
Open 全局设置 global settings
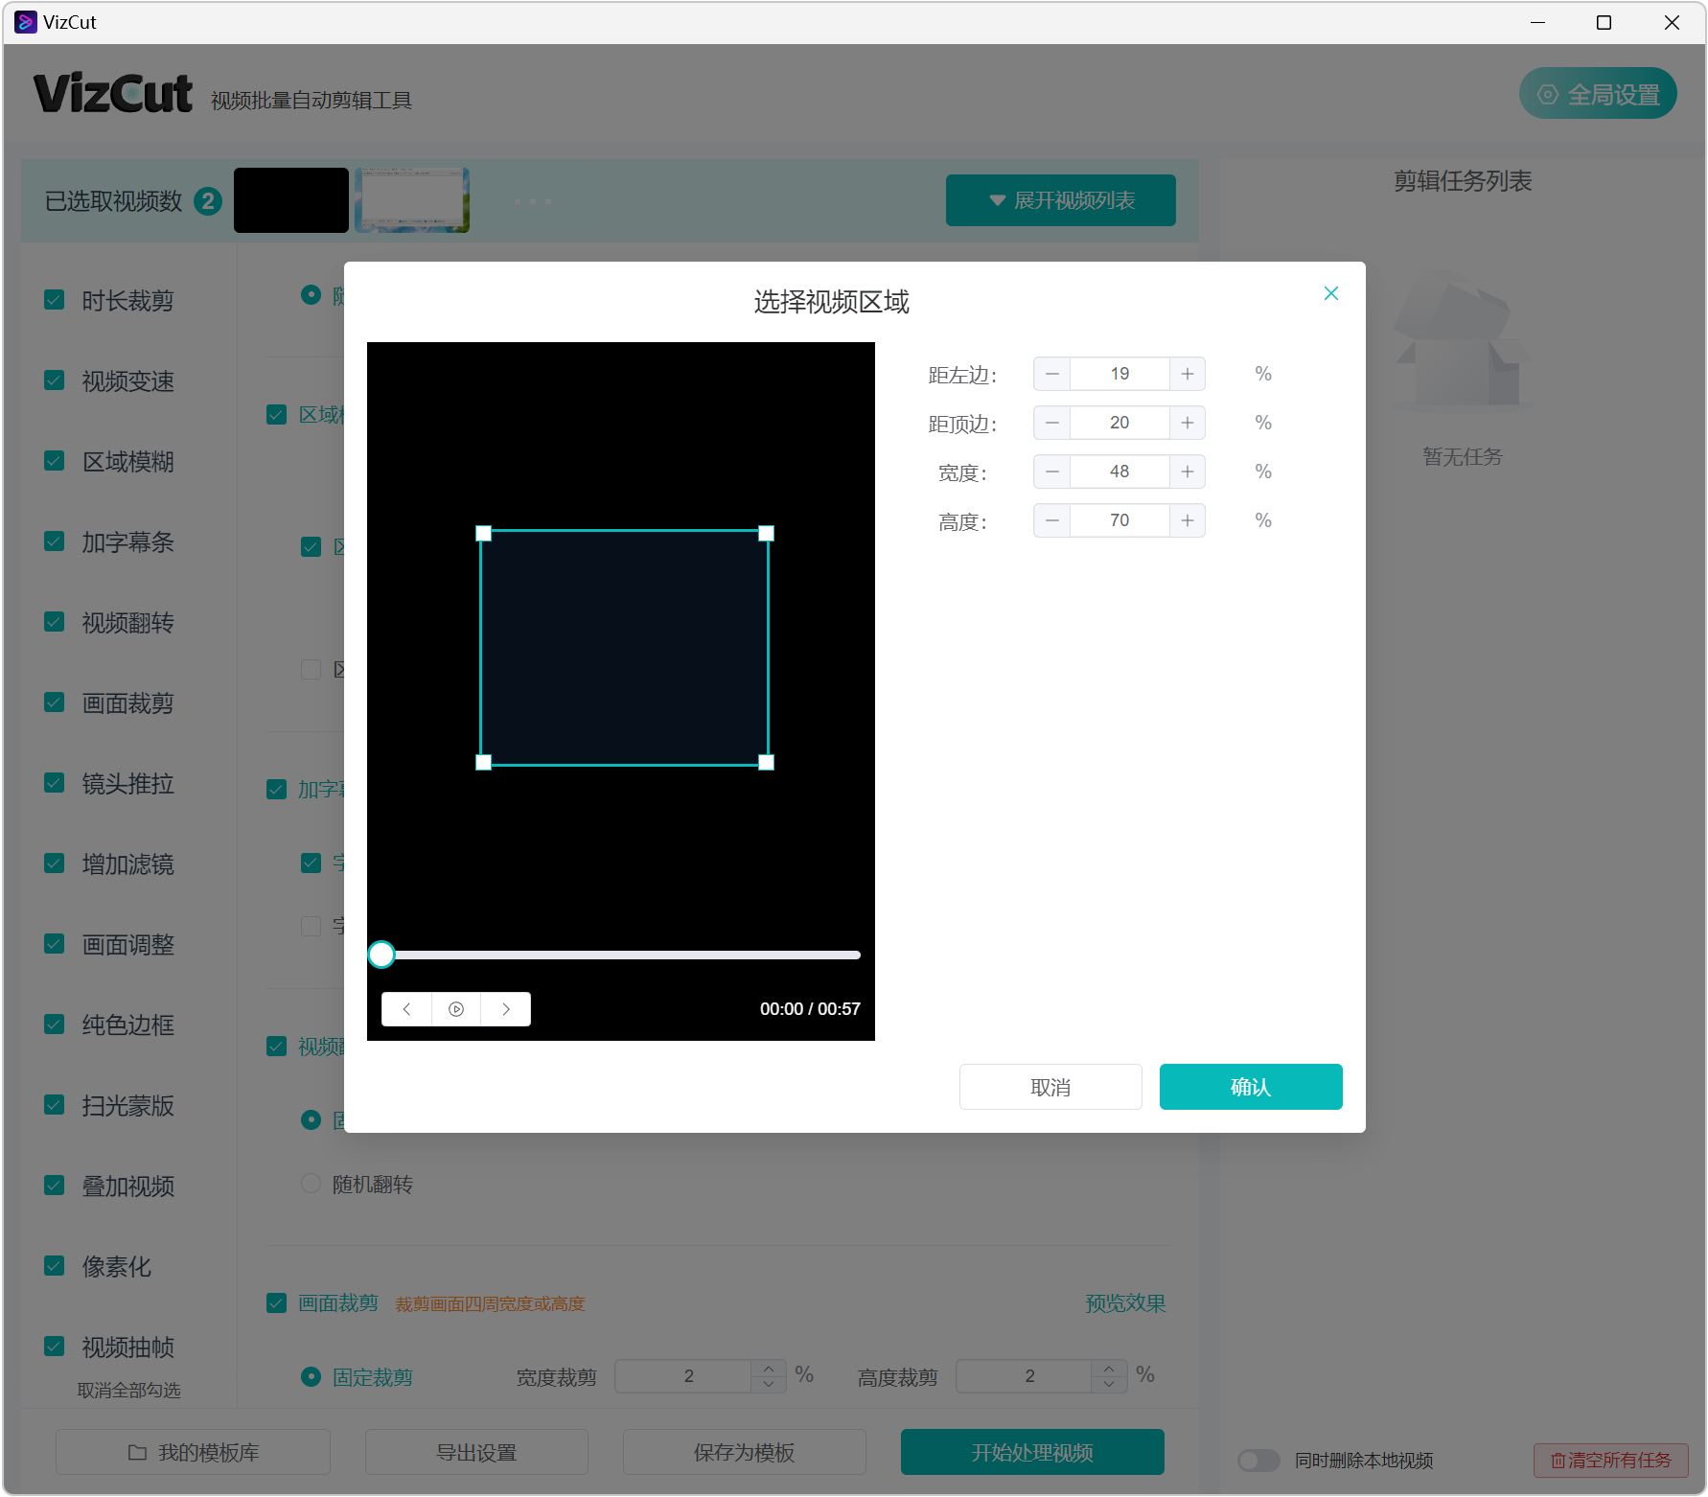[x=1598, y=94]
